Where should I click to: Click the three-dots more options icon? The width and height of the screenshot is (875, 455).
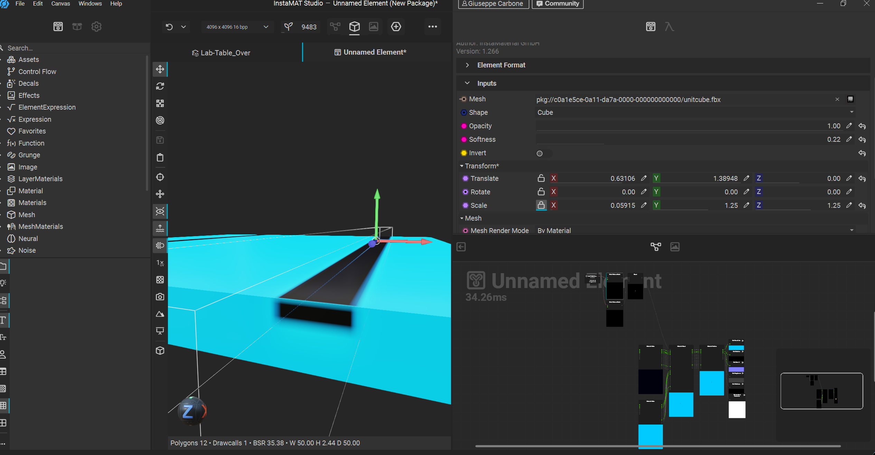pos(433,27)
